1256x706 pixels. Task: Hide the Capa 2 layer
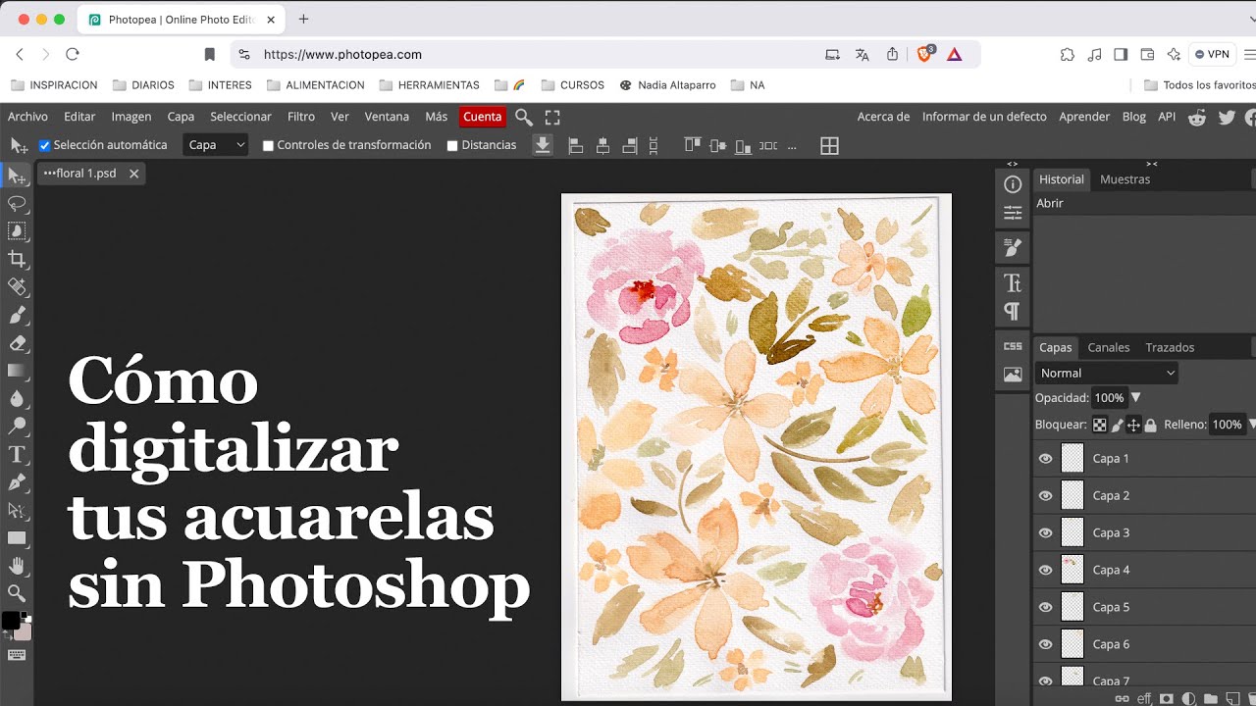point(1045,495)
